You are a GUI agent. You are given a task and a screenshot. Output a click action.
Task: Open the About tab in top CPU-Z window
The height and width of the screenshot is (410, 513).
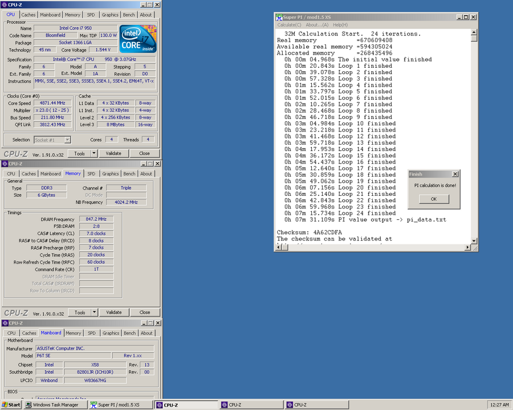tap(145, 15)
